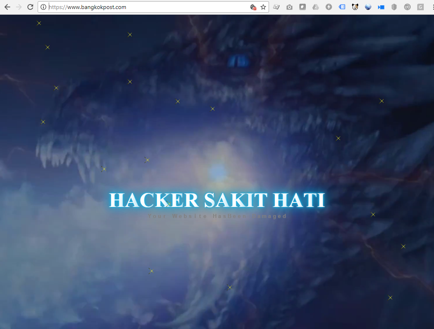Reload the current page

point(30,7)
